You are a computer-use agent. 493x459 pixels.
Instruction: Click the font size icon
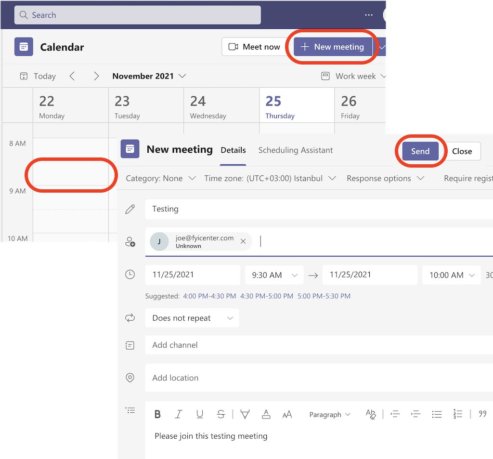(x=287, y=414)
